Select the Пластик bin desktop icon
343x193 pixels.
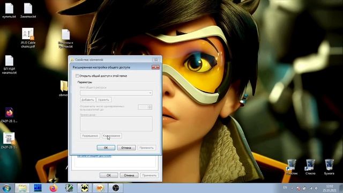point(292,167)
